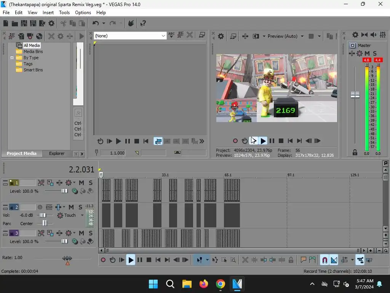The width and height of the screenshot is (390, 293).
Task: Mute video track 3
Action: [82, 233]
